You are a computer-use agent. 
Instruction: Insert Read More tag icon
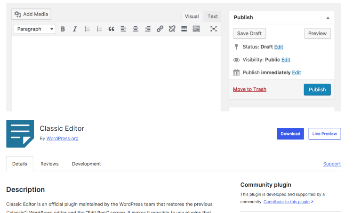pyautogui.click(x=184, y=29)
